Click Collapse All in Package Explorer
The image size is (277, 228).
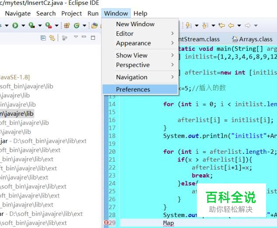43,38
